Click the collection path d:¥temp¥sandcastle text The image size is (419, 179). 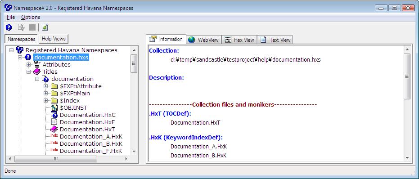246,59
